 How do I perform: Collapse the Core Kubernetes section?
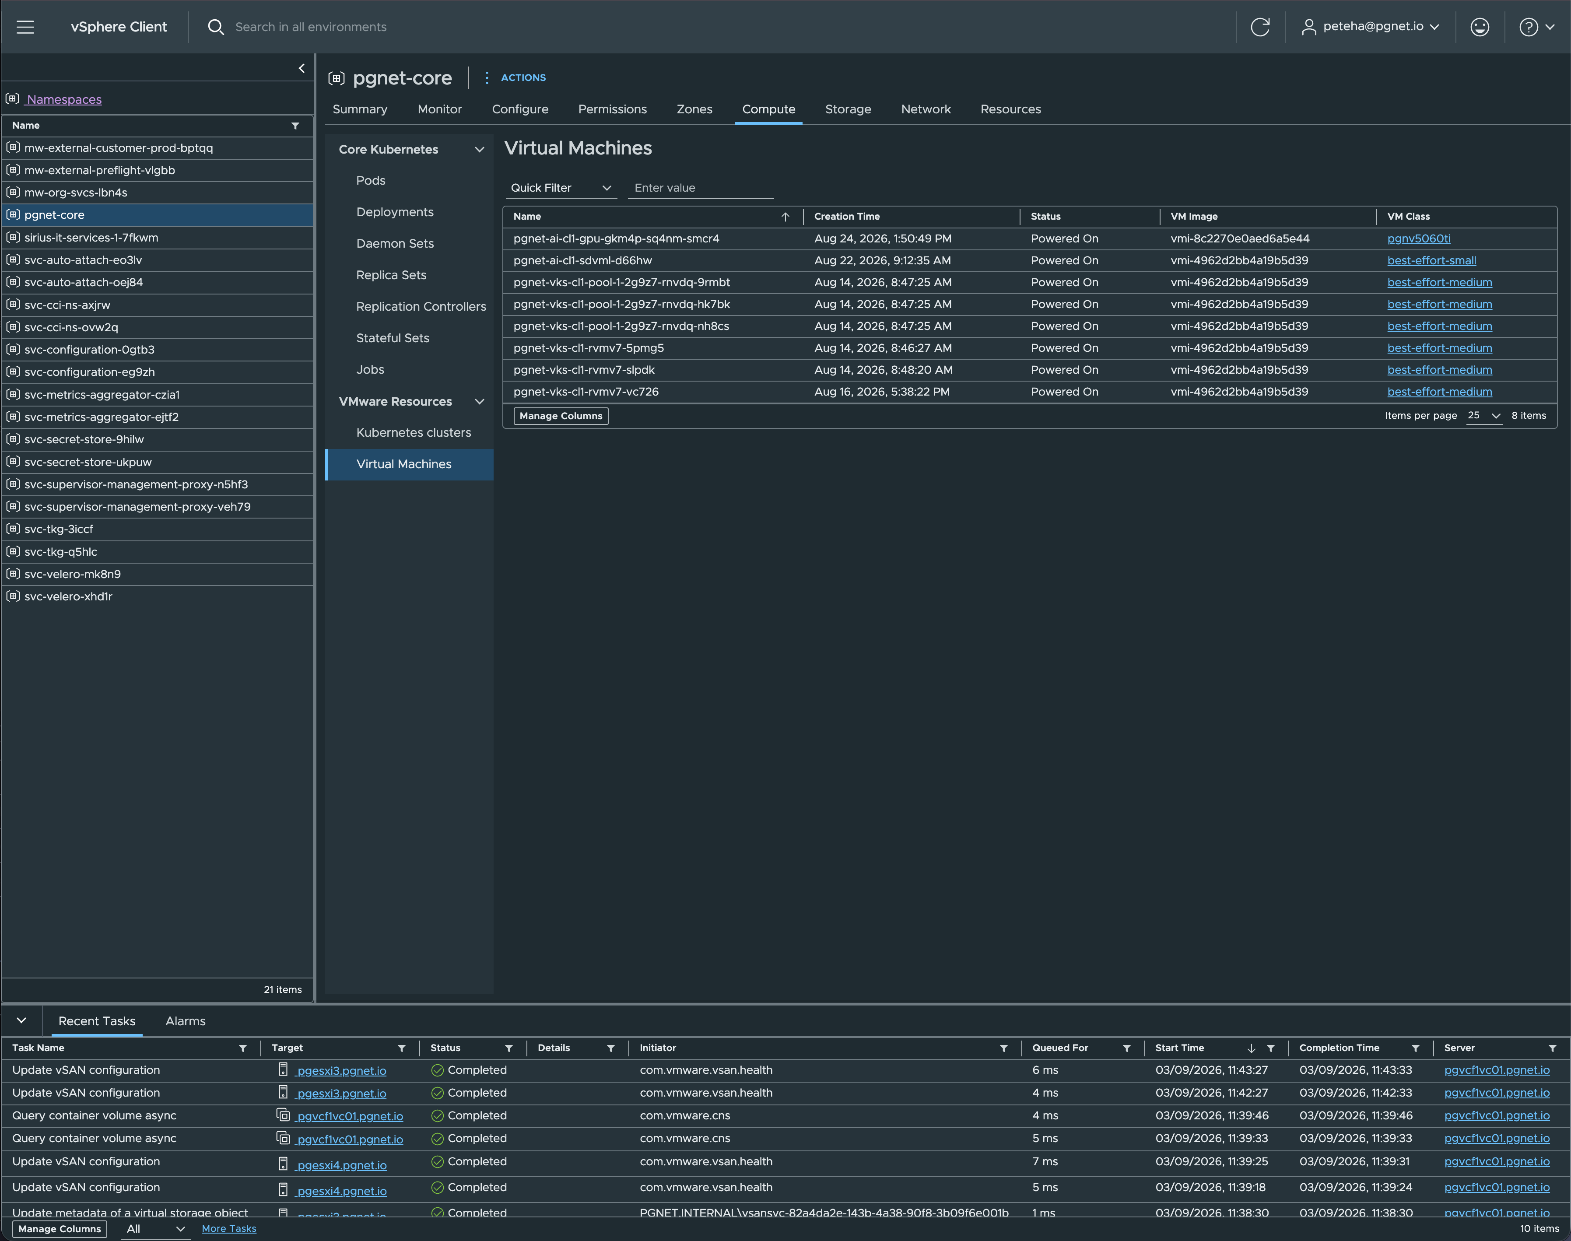tap(480, 149)
